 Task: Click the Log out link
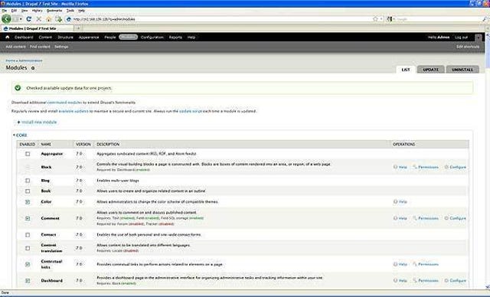pyautogui.click(x=461, y=38)
